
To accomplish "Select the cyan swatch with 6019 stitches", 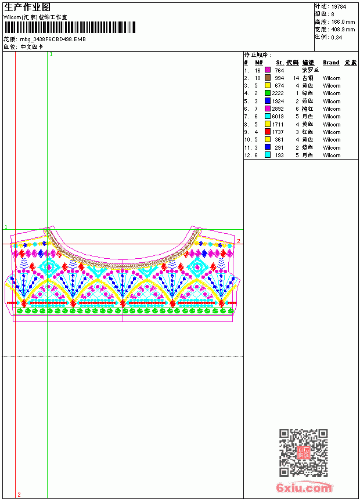I will (x=268, y=117).
